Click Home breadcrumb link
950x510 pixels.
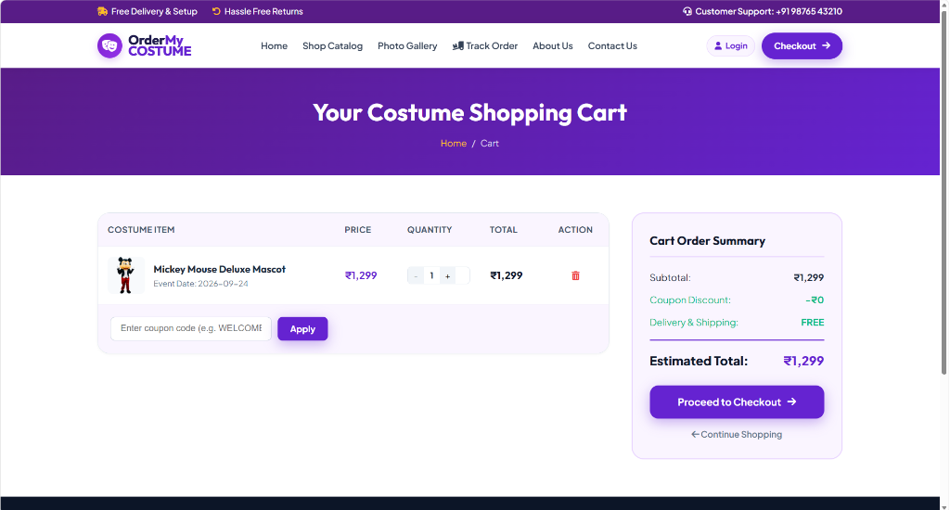[x=453, y=144]
